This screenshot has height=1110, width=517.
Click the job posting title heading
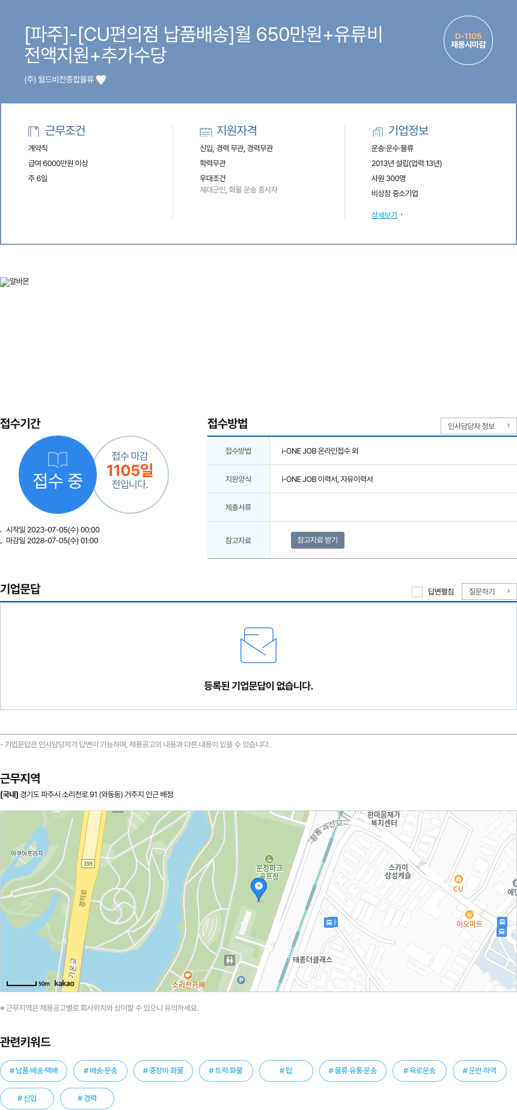(203, 45)
